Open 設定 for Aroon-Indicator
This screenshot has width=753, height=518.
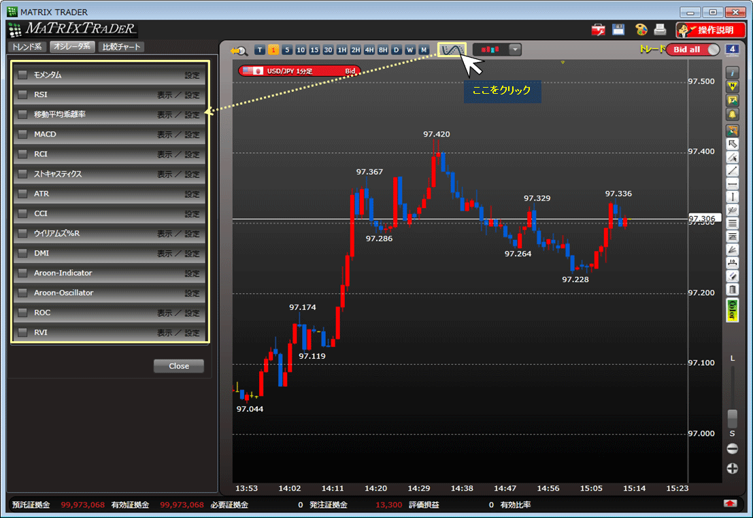tap(192, 273)
